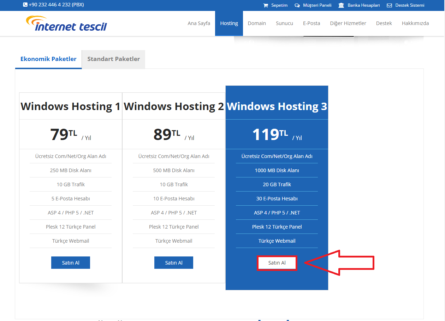Click the bank building icon beside Banka Hesapları
The width and height of the screenshot is (445, 321).
(341, 5)
